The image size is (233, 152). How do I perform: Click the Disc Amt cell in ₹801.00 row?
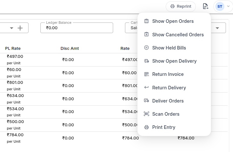click(x=68, y=86)
